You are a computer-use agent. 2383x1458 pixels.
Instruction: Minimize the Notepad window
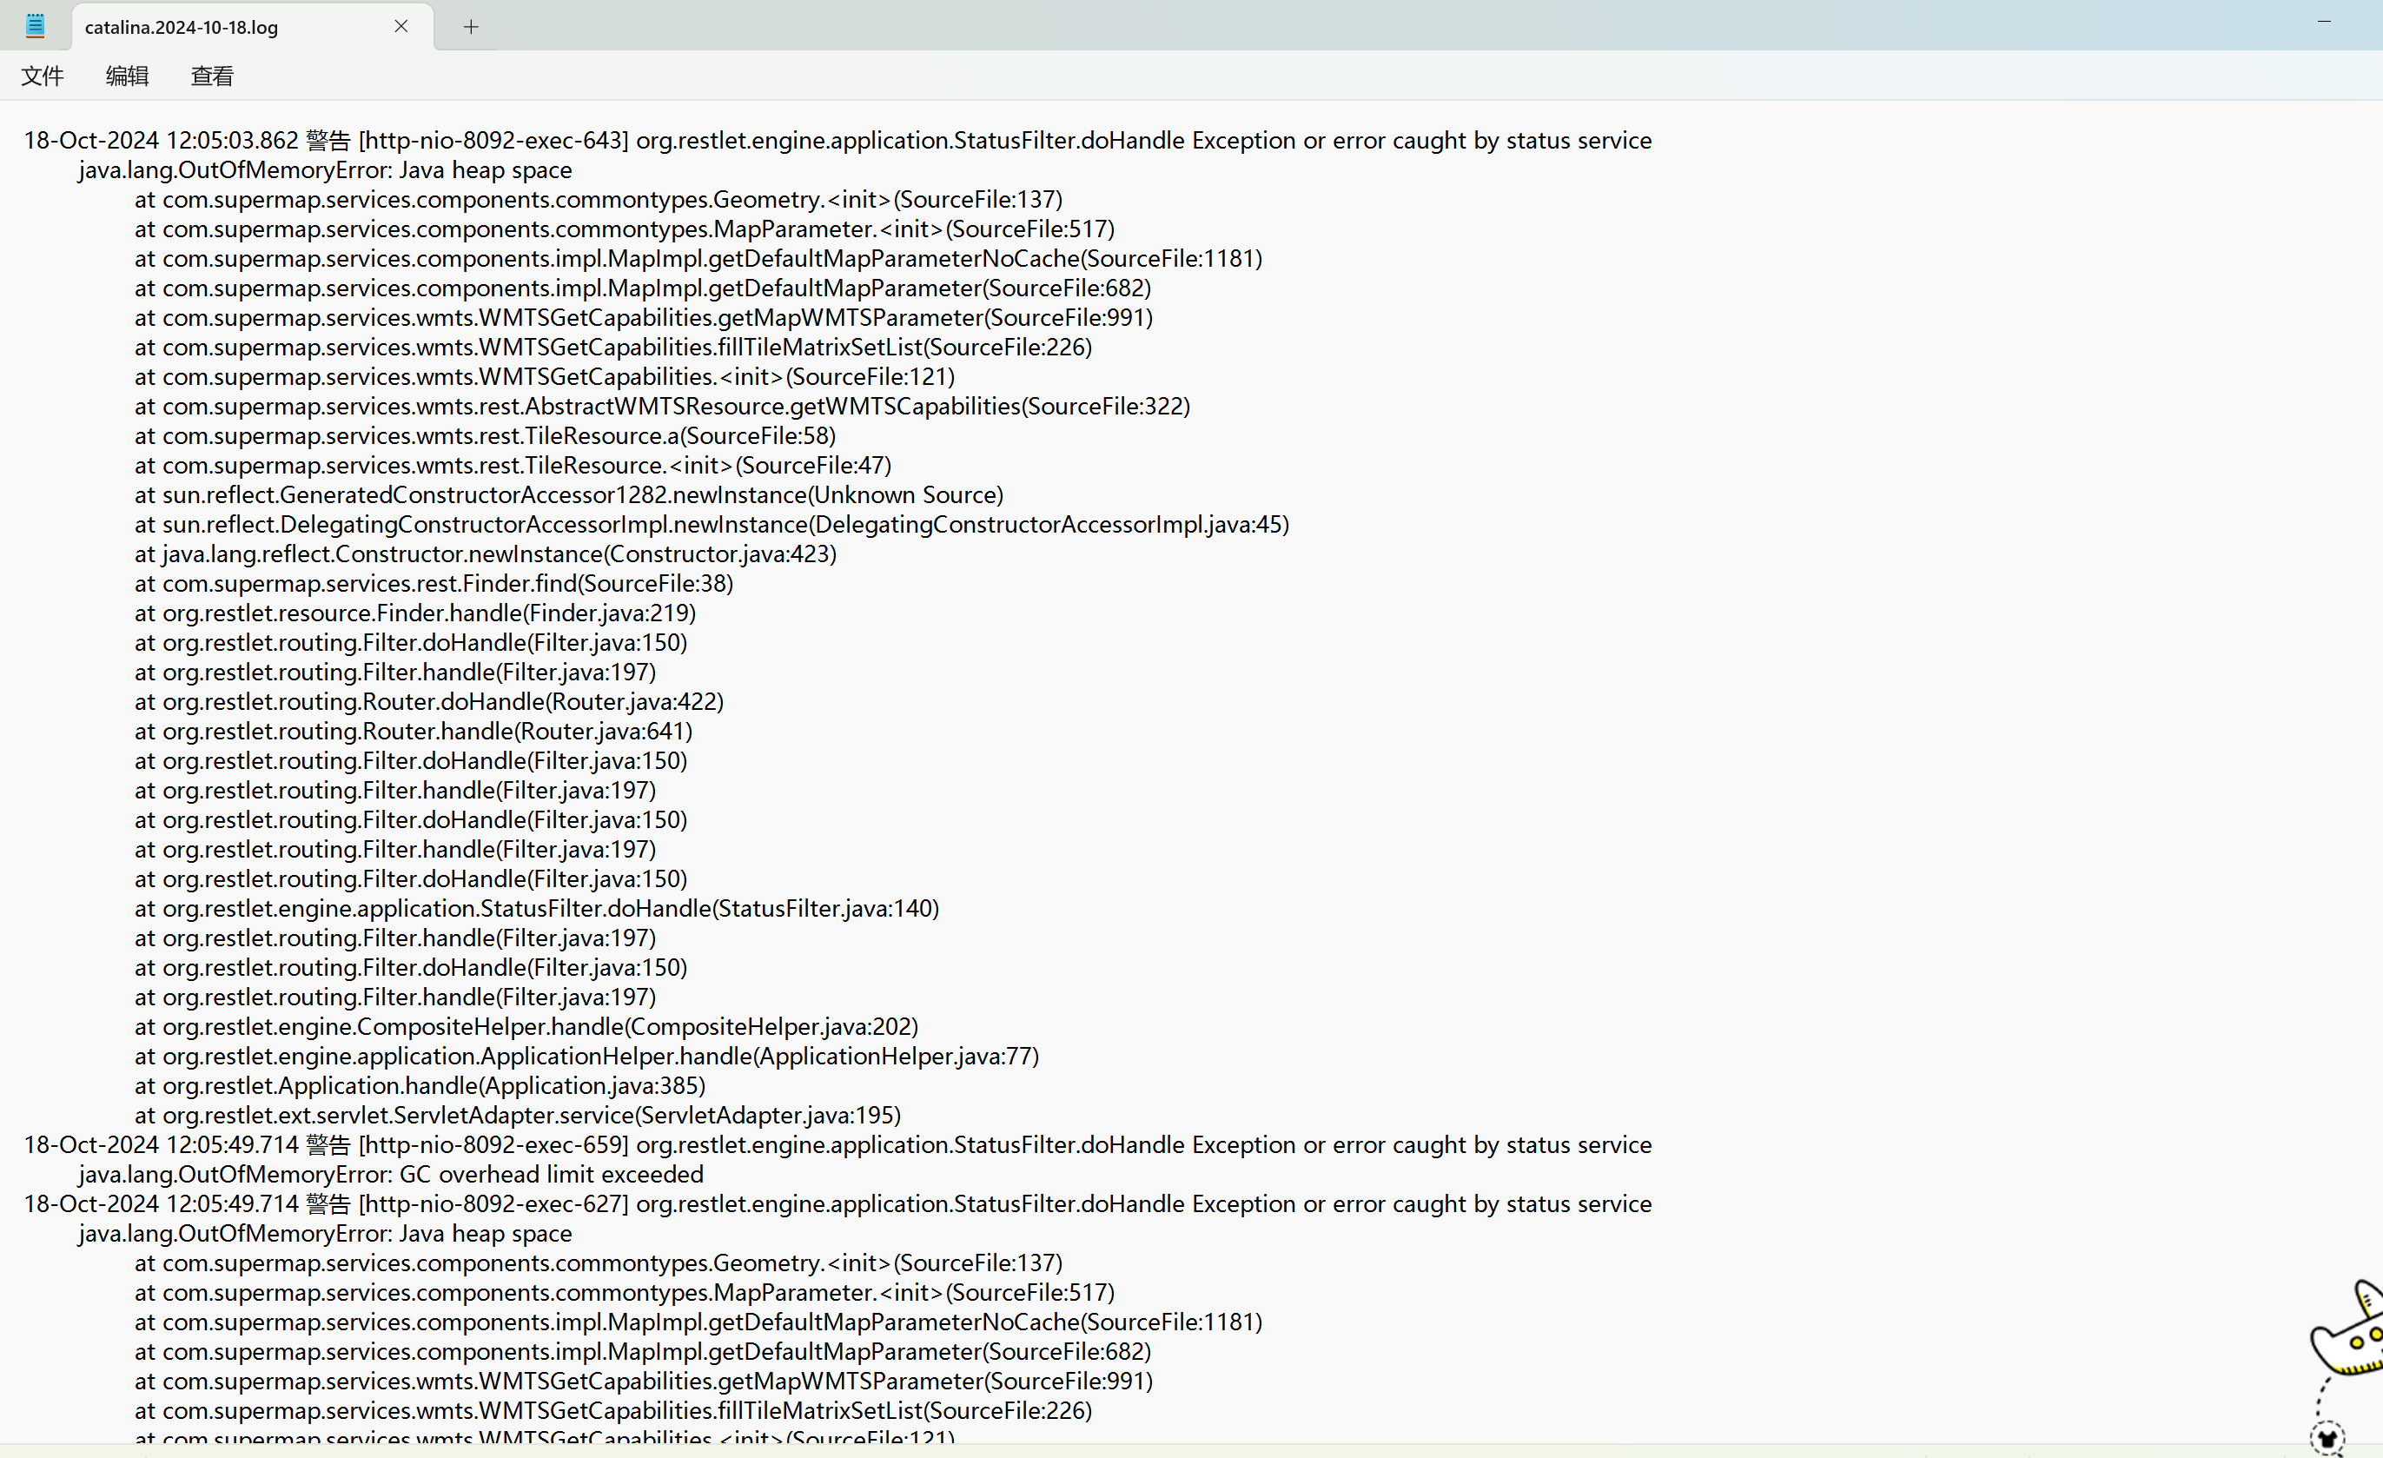[2324, 21]
